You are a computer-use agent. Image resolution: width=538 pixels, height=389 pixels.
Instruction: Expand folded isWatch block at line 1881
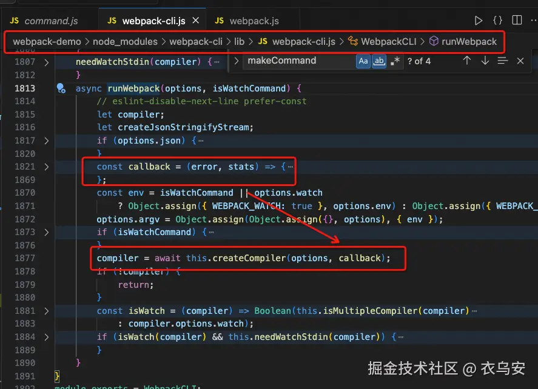tap(47, 311)
